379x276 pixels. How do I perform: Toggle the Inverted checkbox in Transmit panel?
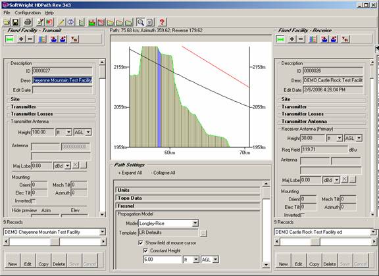point(34,201)
